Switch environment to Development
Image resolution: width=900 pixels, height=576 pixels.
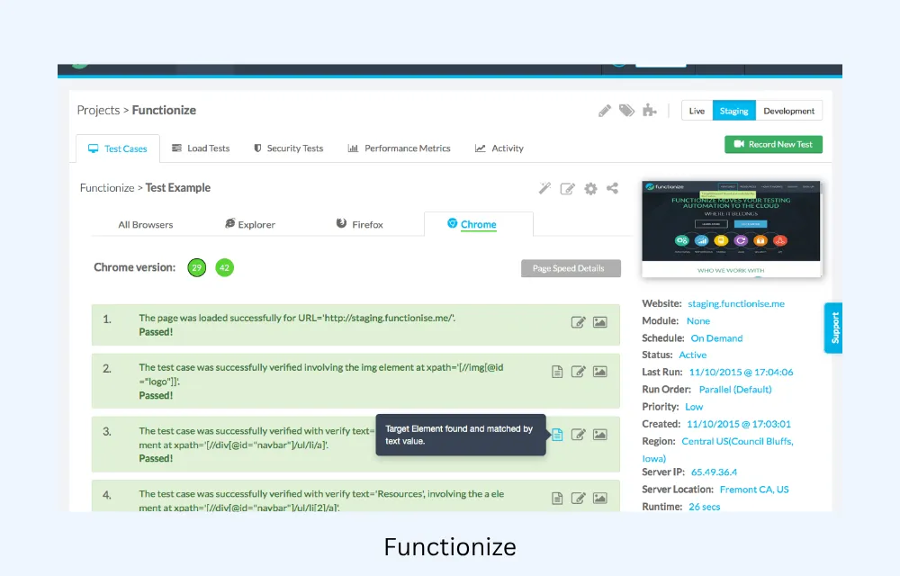(x=788, y=111)
